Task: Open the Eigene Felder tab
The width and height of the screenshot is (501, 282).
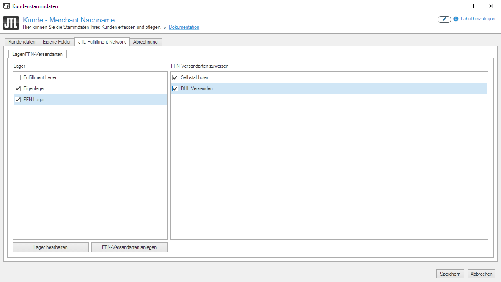Action: [x=57, y=42]
